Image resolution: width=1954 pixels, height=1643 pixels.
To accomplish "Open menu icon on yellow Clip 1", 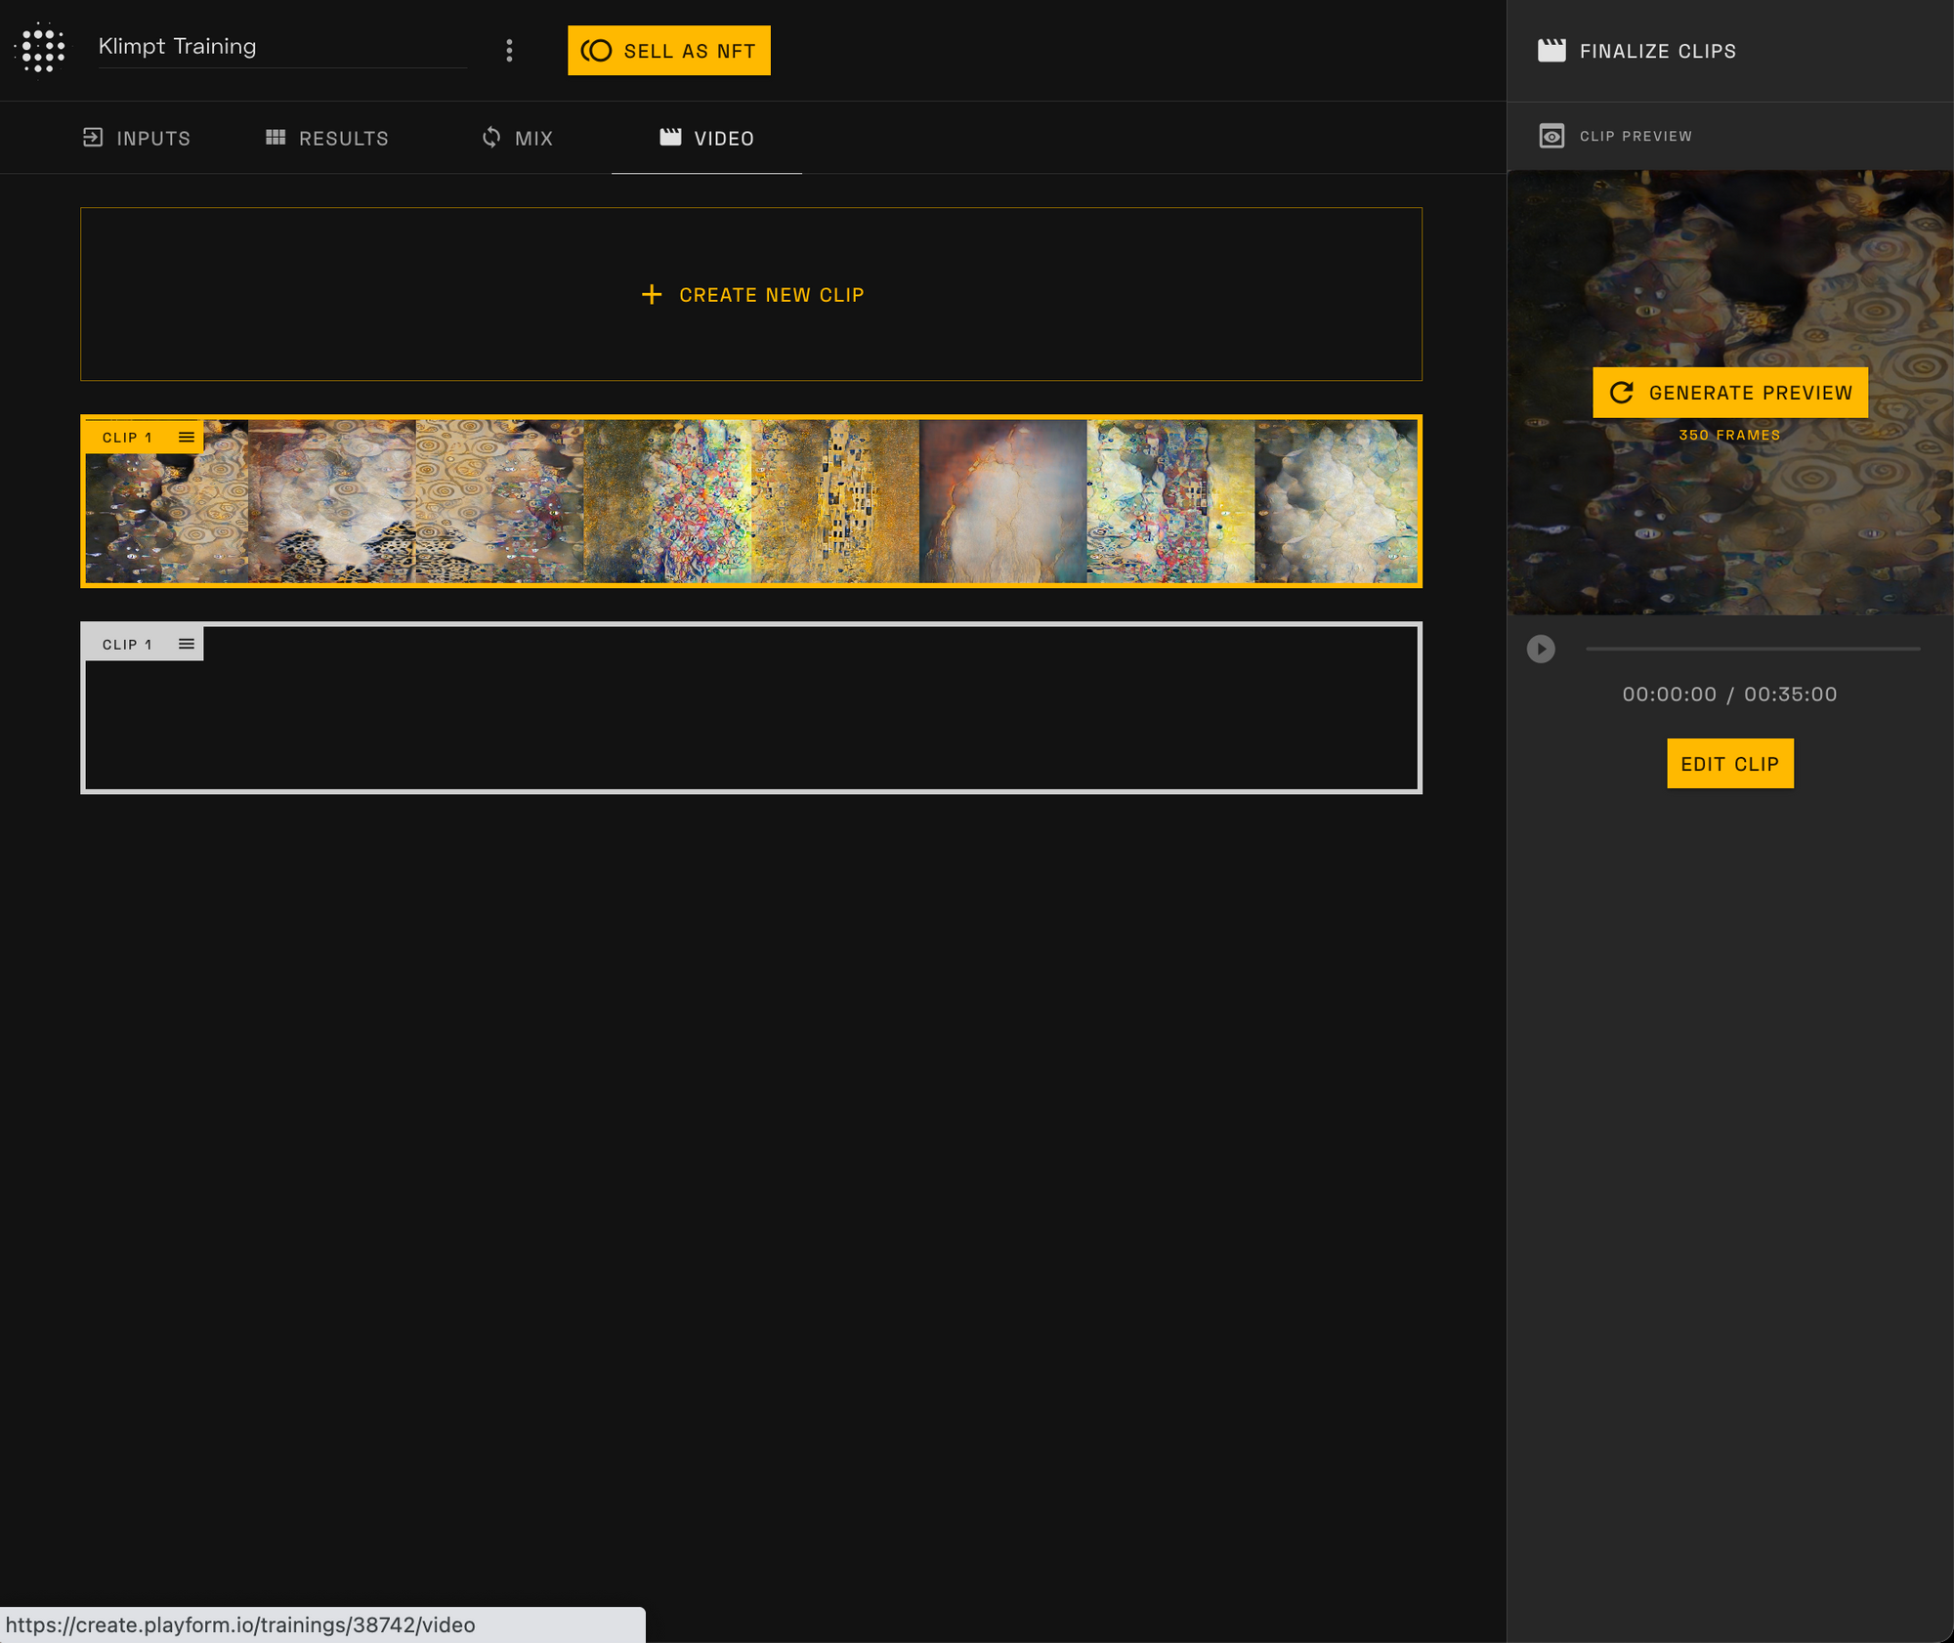I will [x=187, y=438].
